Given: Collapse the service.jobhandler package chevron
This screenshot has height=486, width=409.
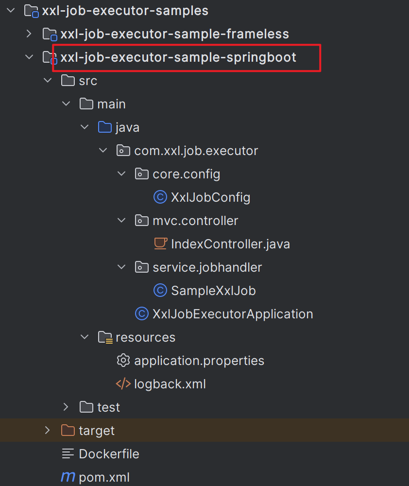Looking at the screenshot, I should 121,267.
